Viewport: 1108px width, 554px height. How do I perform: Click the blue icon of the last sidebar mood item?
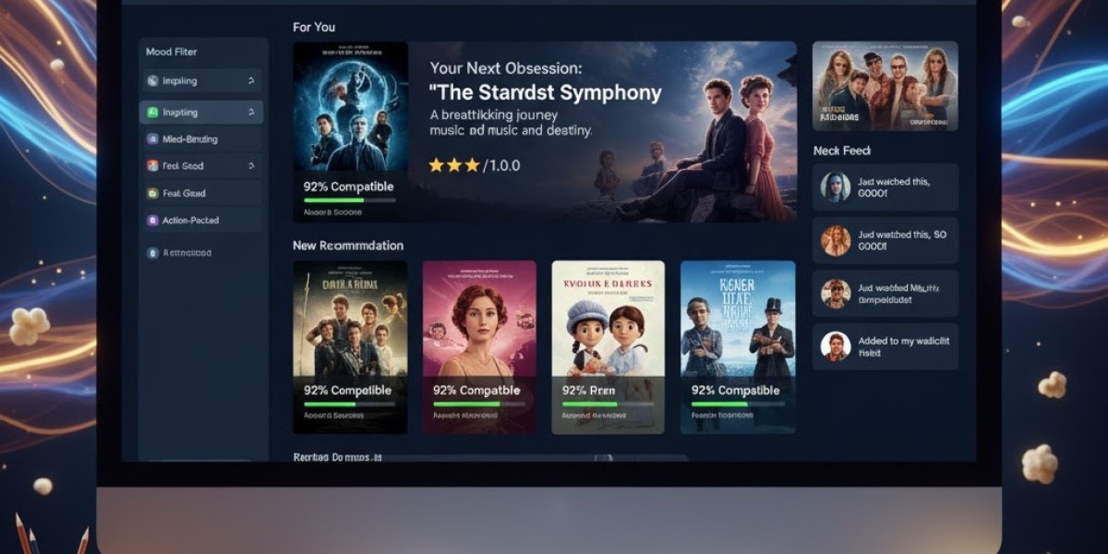click(152, 252)
